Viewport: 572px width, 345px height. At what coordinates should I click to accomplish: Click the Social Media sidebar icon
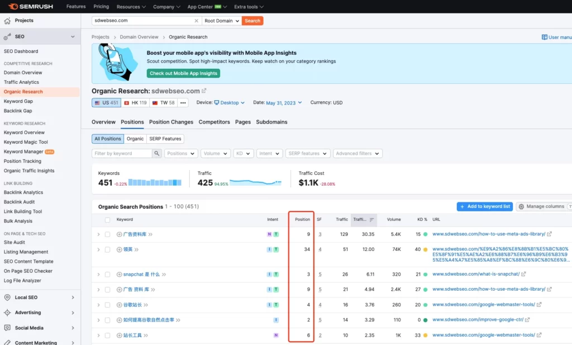point(7,328)
